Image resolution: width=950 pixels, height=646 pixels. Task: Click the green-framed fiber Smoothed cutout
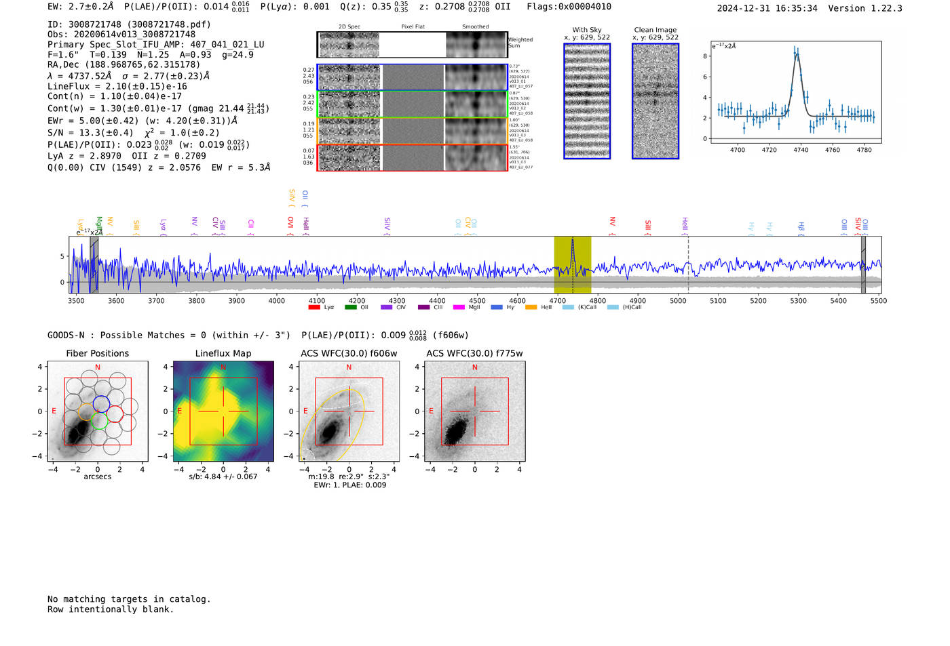click(476, 104)
